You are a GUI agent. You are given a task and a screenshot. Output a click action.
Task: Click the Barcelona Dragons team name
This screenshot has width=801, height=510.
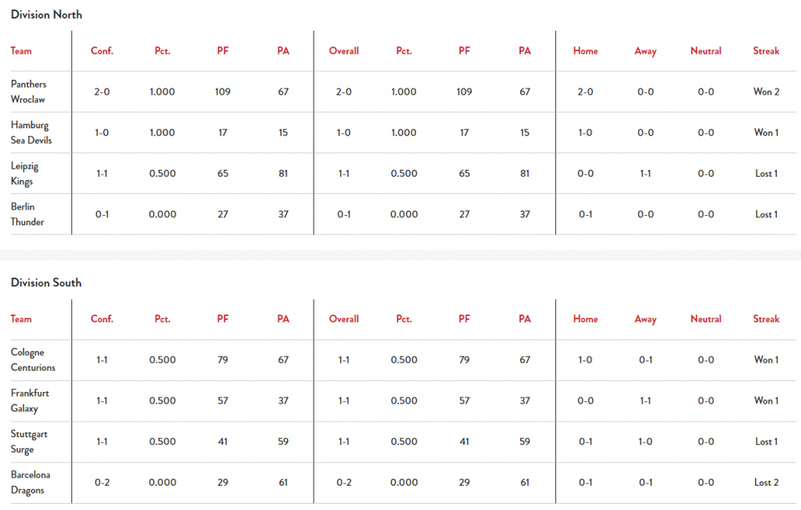tap(30, 482)
